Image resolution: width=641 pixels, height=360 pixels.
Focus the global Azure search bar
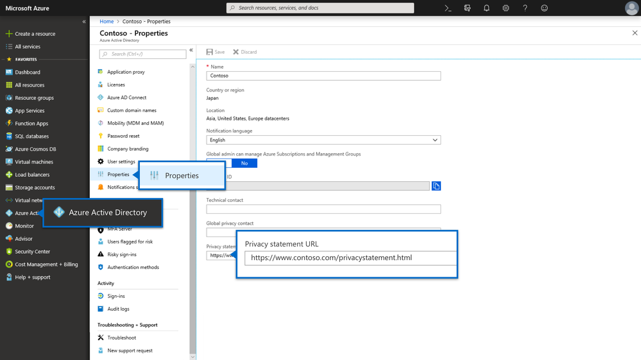click(320, 8)
